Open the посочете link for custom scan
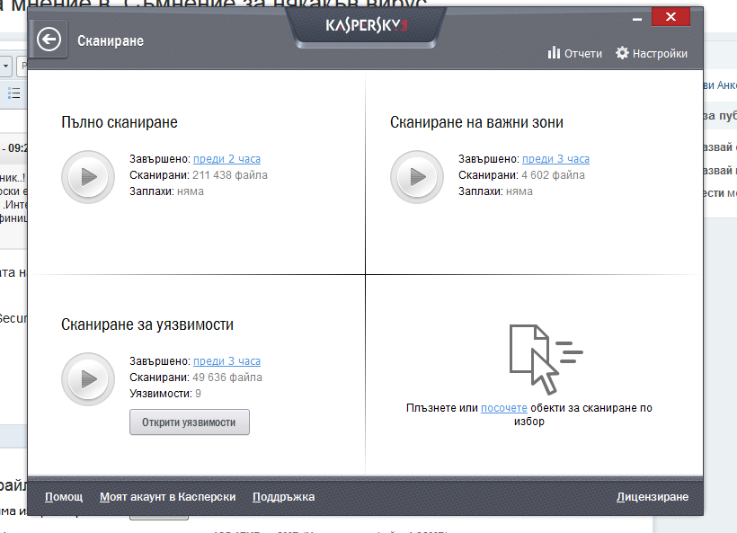The height and width of the screenshot is (533, 737). coord(504,408)
